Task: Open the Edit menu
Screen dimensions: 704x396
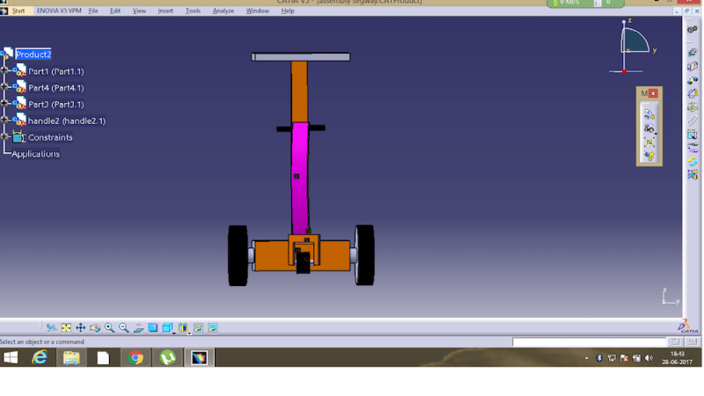Action: click(115, 11)
